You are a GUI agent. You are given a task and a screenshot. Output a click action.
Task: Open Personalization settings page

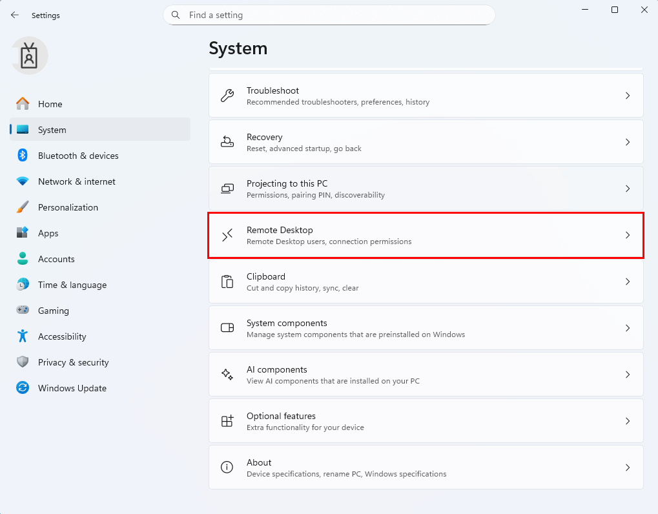tap(68, 207)
